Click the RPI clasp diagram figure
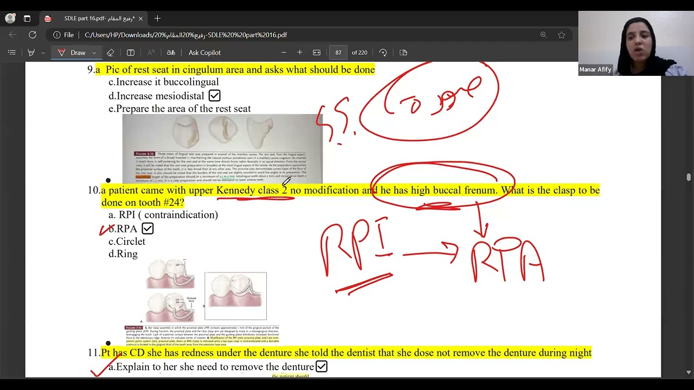694x390 pixels. 171,290
